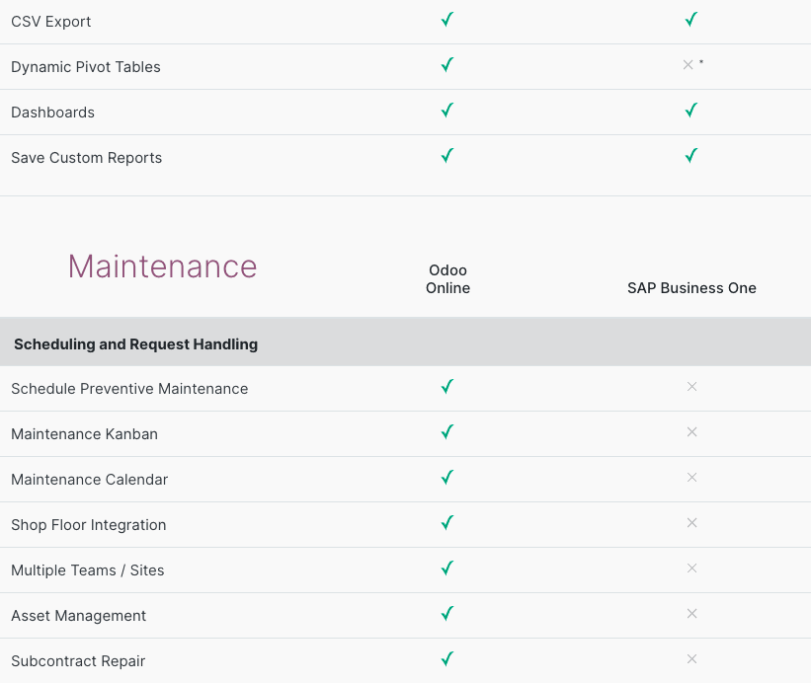Click the SAP cross for Dynamic Pivot Tables

tap(689, 65)
